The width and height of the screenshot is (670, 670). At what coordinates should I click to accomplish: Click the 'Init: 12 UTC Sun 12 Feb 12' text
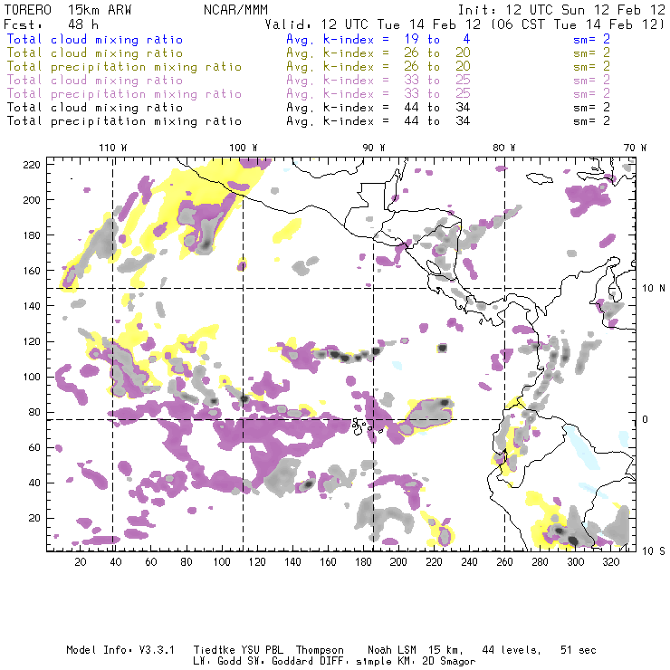point(561,10)
